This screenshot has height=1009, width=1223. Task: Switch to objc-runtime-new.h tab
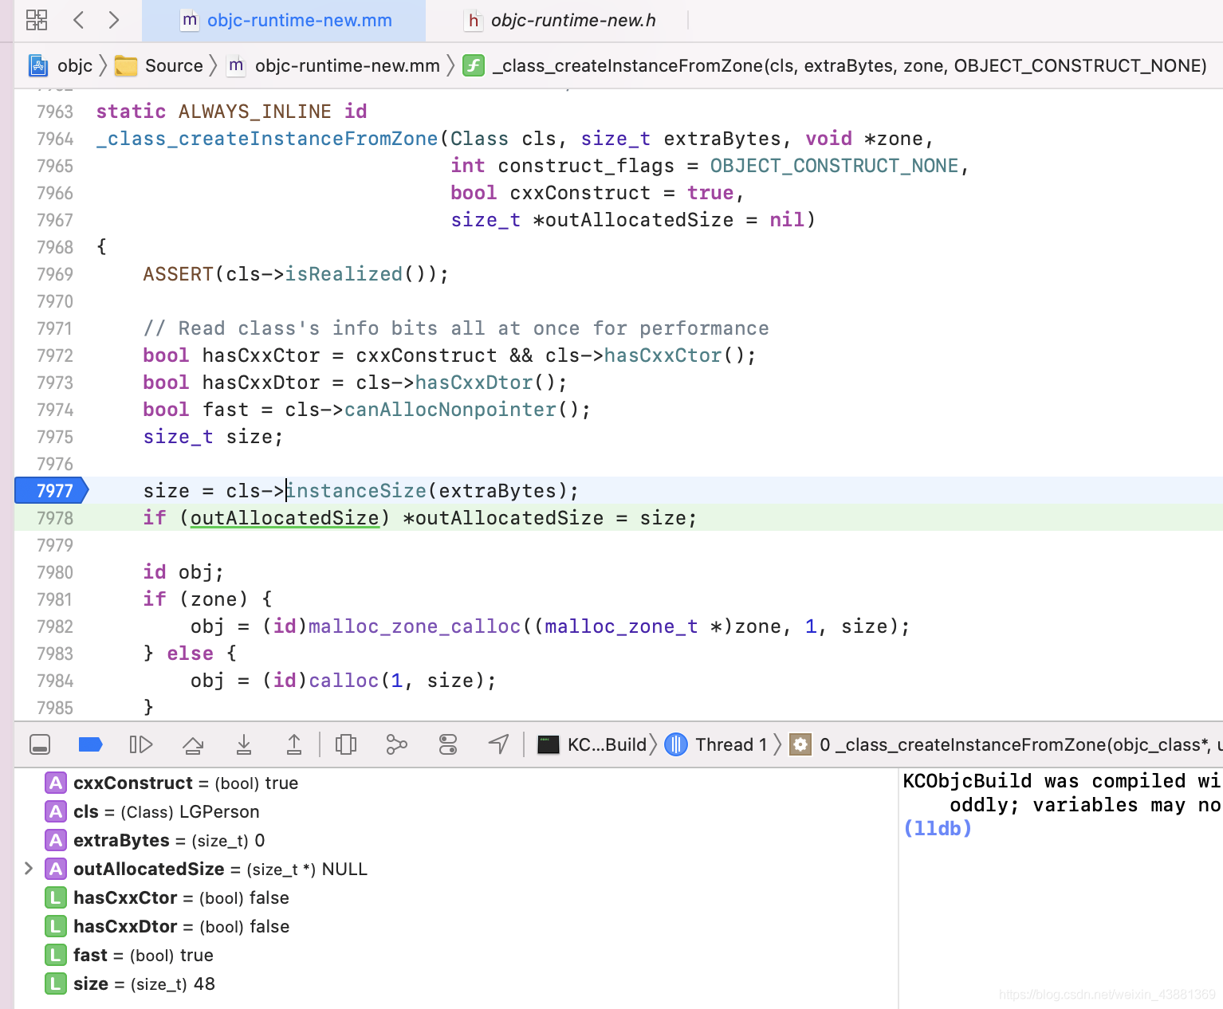pos(561,21)
